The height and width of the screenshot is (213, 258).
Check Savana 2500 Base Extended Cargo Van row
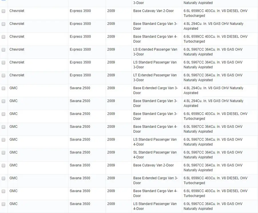[x=3, y=88]
